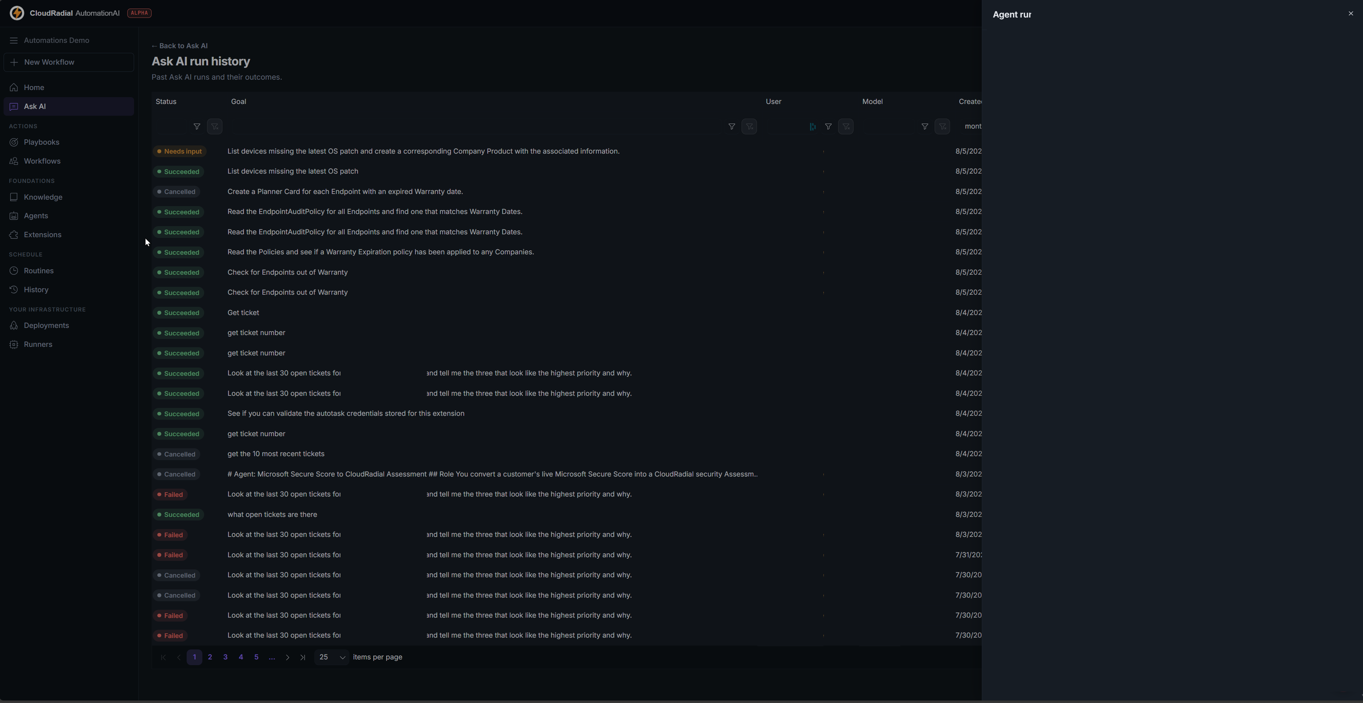This screenshot has height=703, width=1363.
Task: Open Deployments in the sidebar
Action: coord(69,325)
